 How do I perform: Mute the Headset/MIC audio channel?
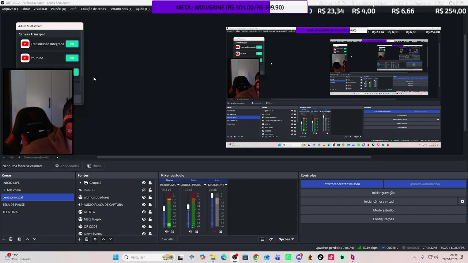[x=167, y=231]
